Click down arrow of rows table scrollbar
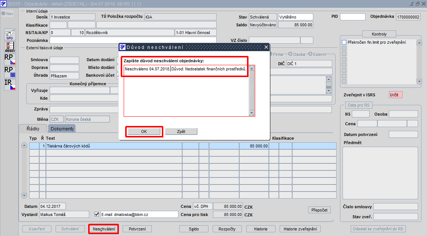The height and width of the screenshot is (236, 427). (x=24, y=195)
